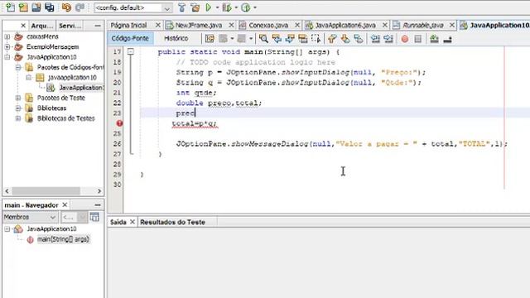Image resolution: width=530 pixels, height=298 pixels.
Task: Close the Runnable.java tab
Action: (x=452, y=26)
